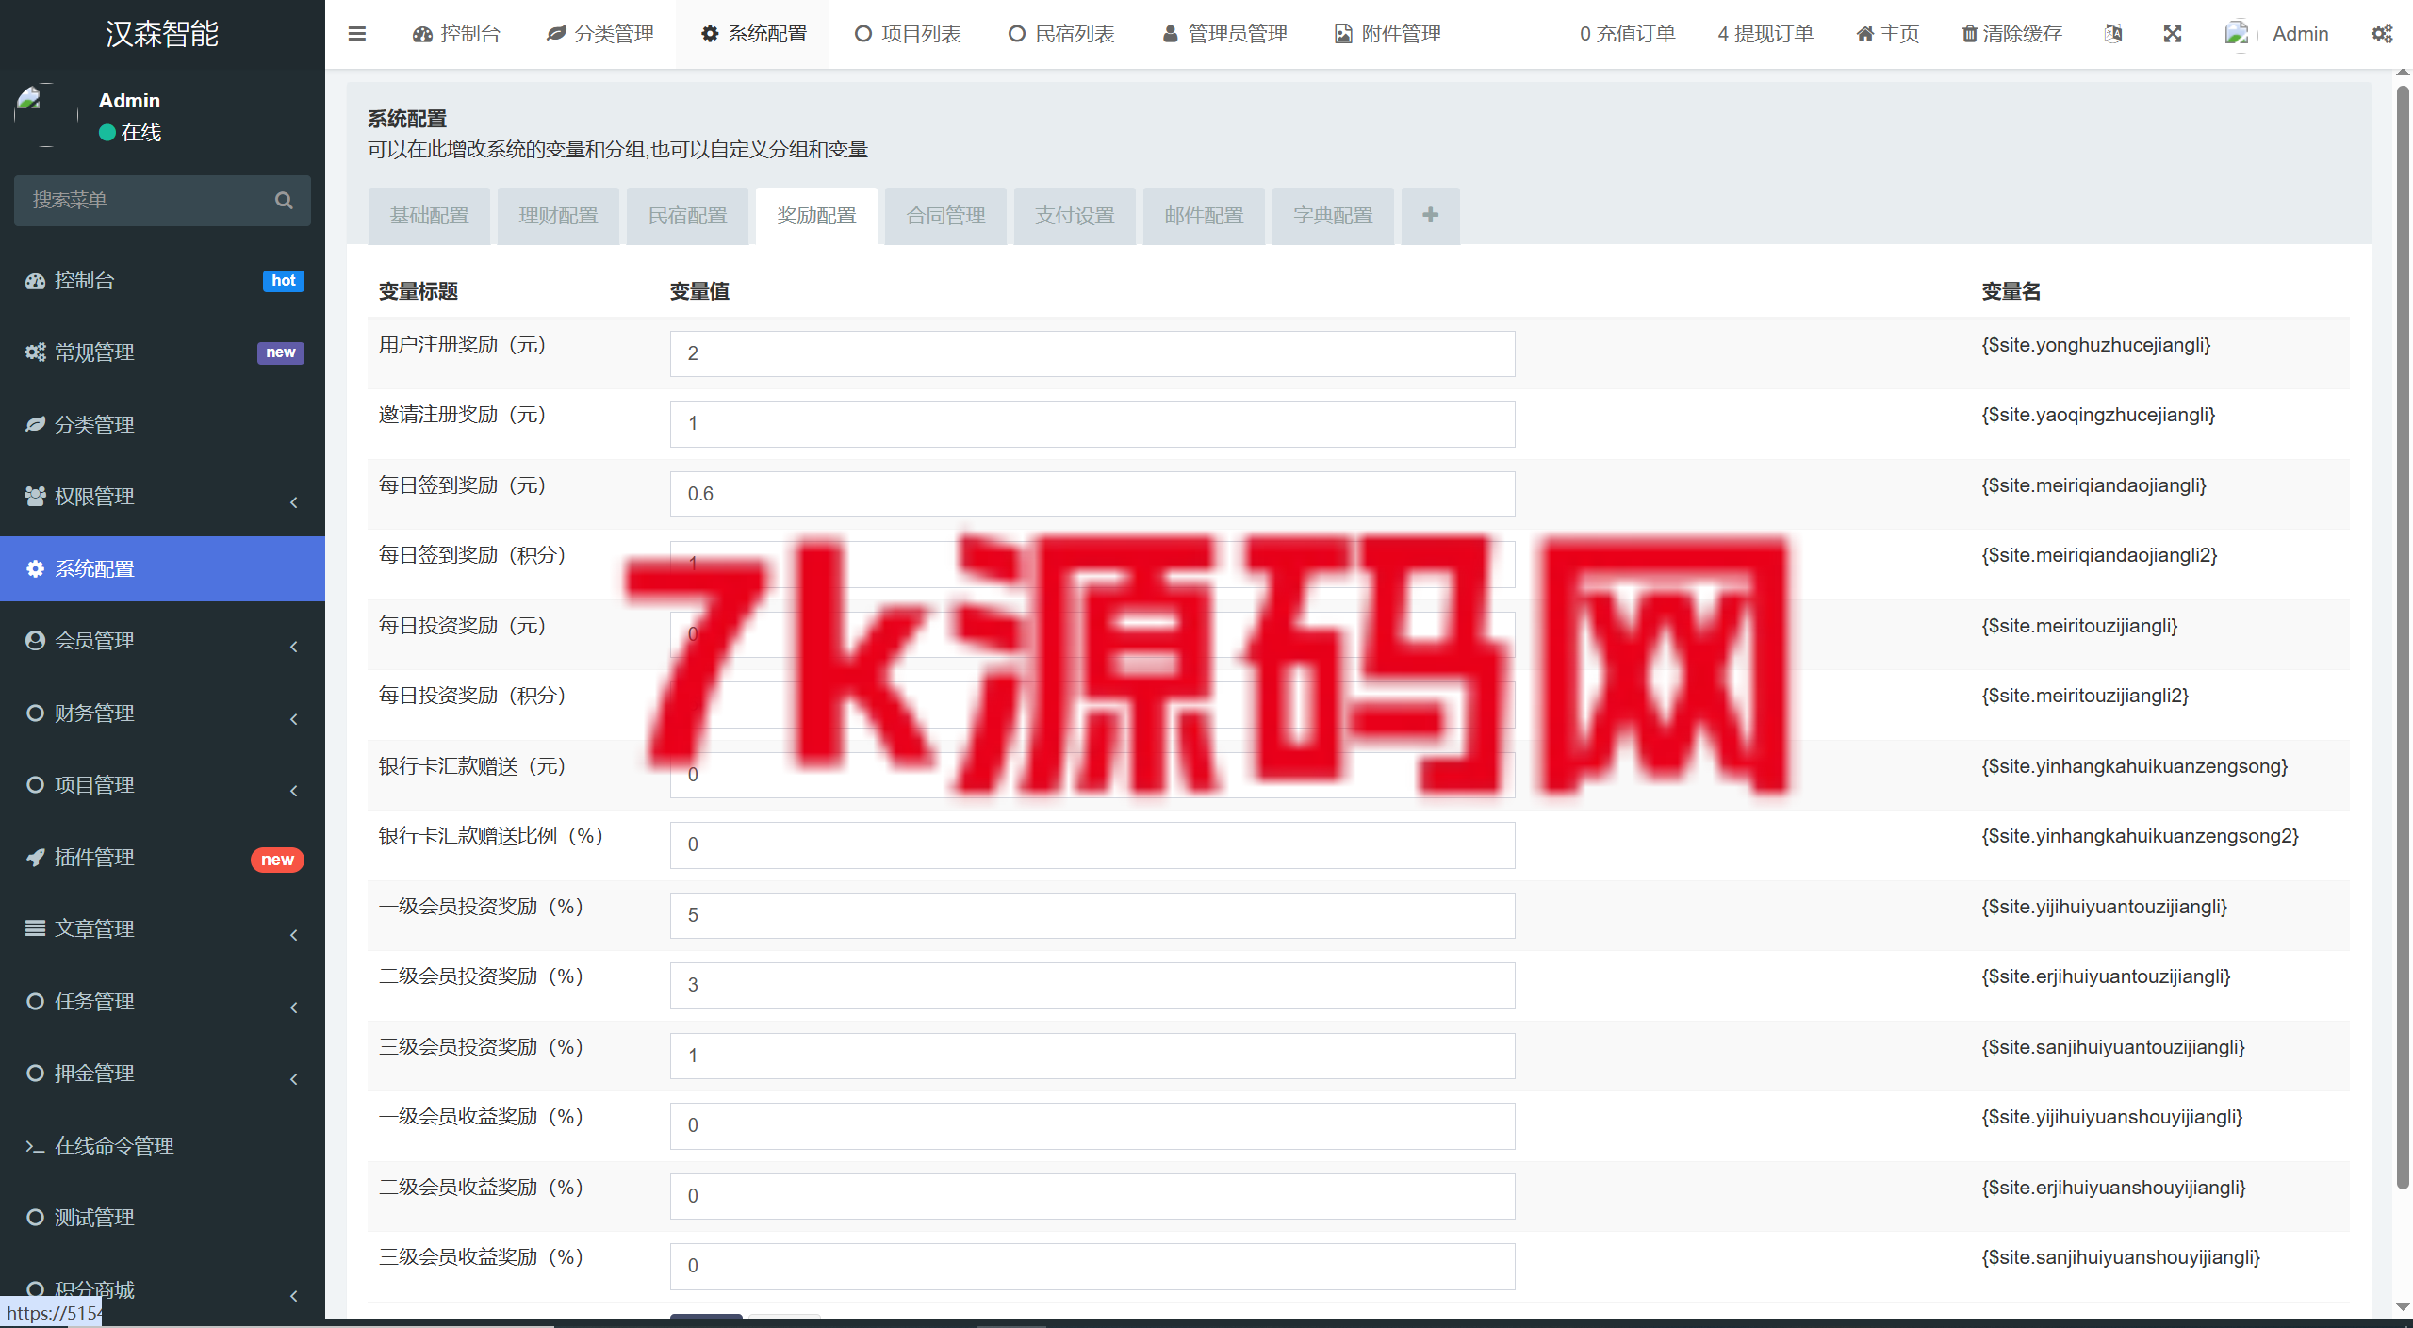2413x1328 pixels.
Task: Edit the 每日签到奖励（元） value field
Action: [x=1092, y=494]
